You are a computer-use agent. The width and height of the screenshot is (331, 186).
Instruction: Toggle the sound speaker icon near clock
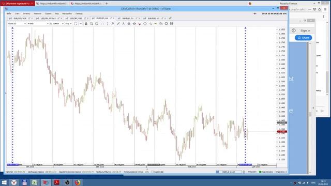[x=255, y=13]
